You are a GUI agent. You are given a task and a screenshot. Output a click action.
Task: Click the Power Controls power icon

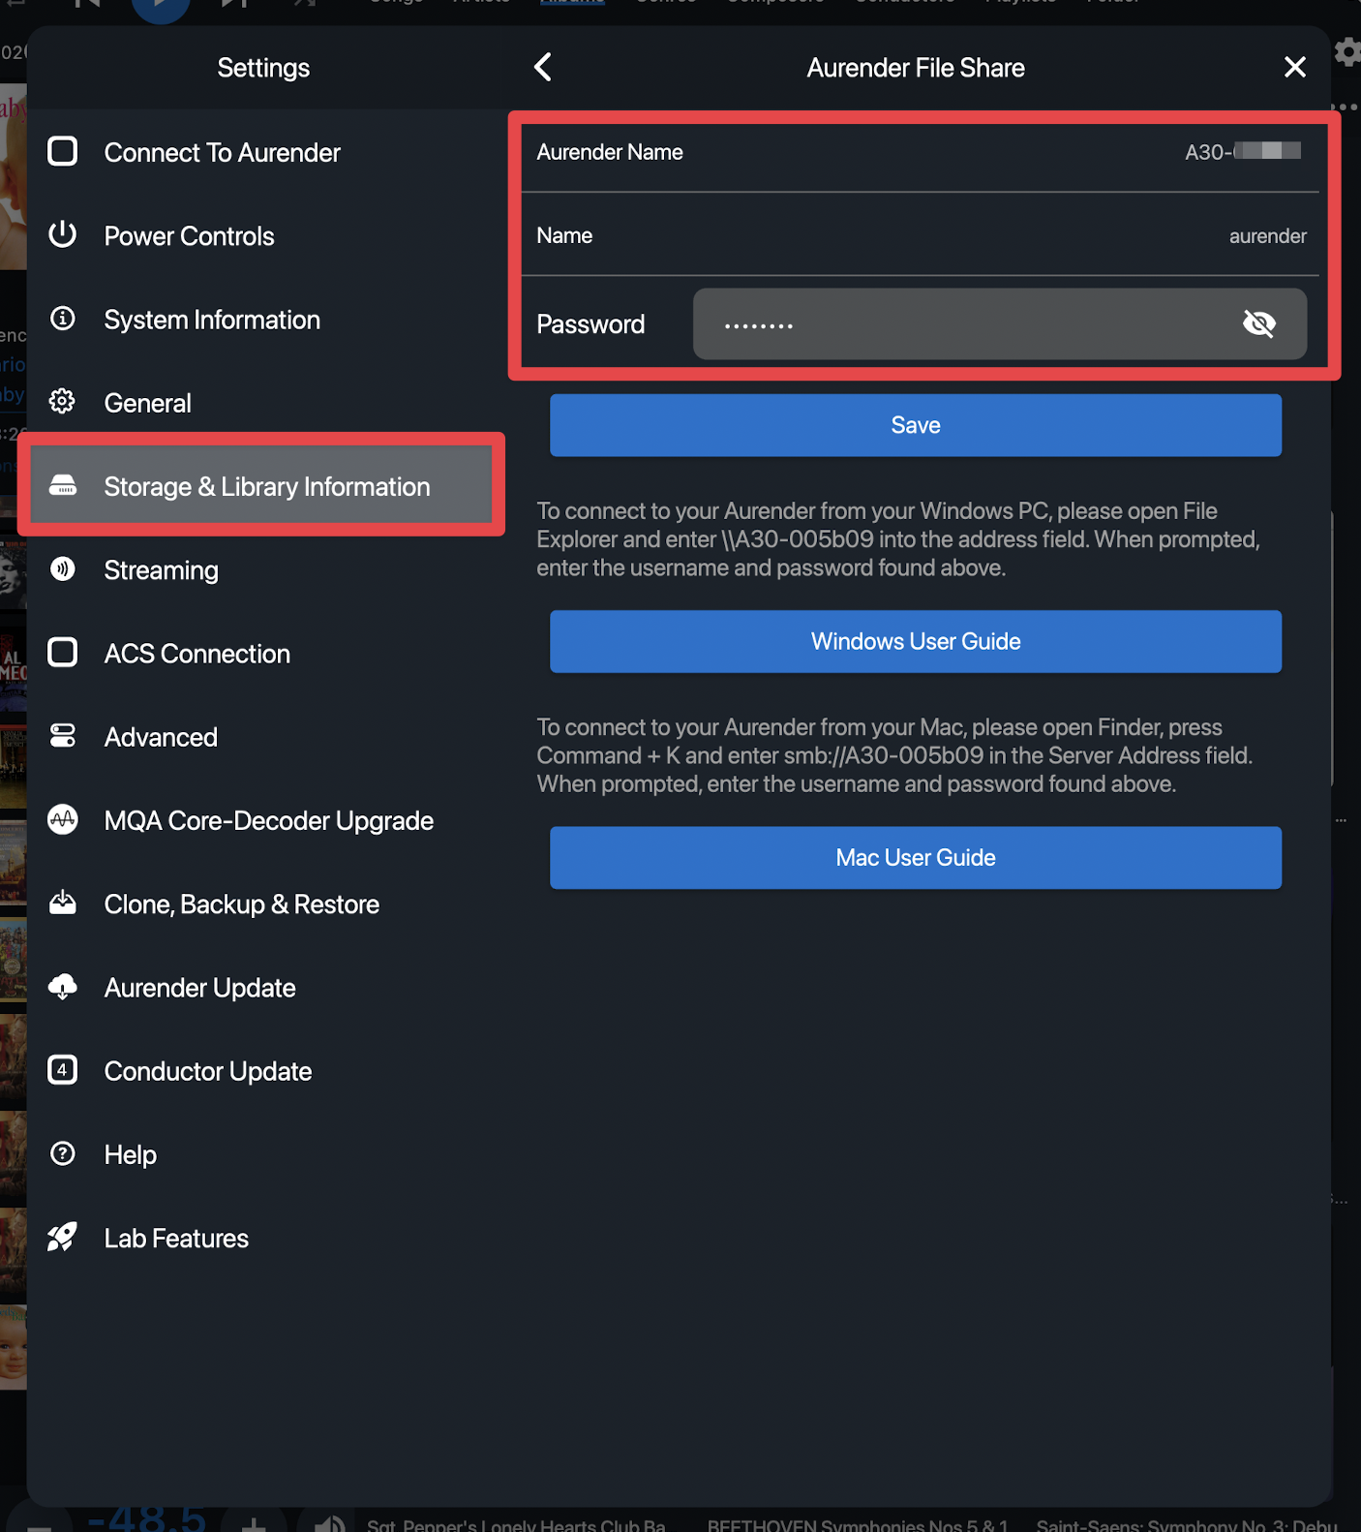tap(63, 234)
